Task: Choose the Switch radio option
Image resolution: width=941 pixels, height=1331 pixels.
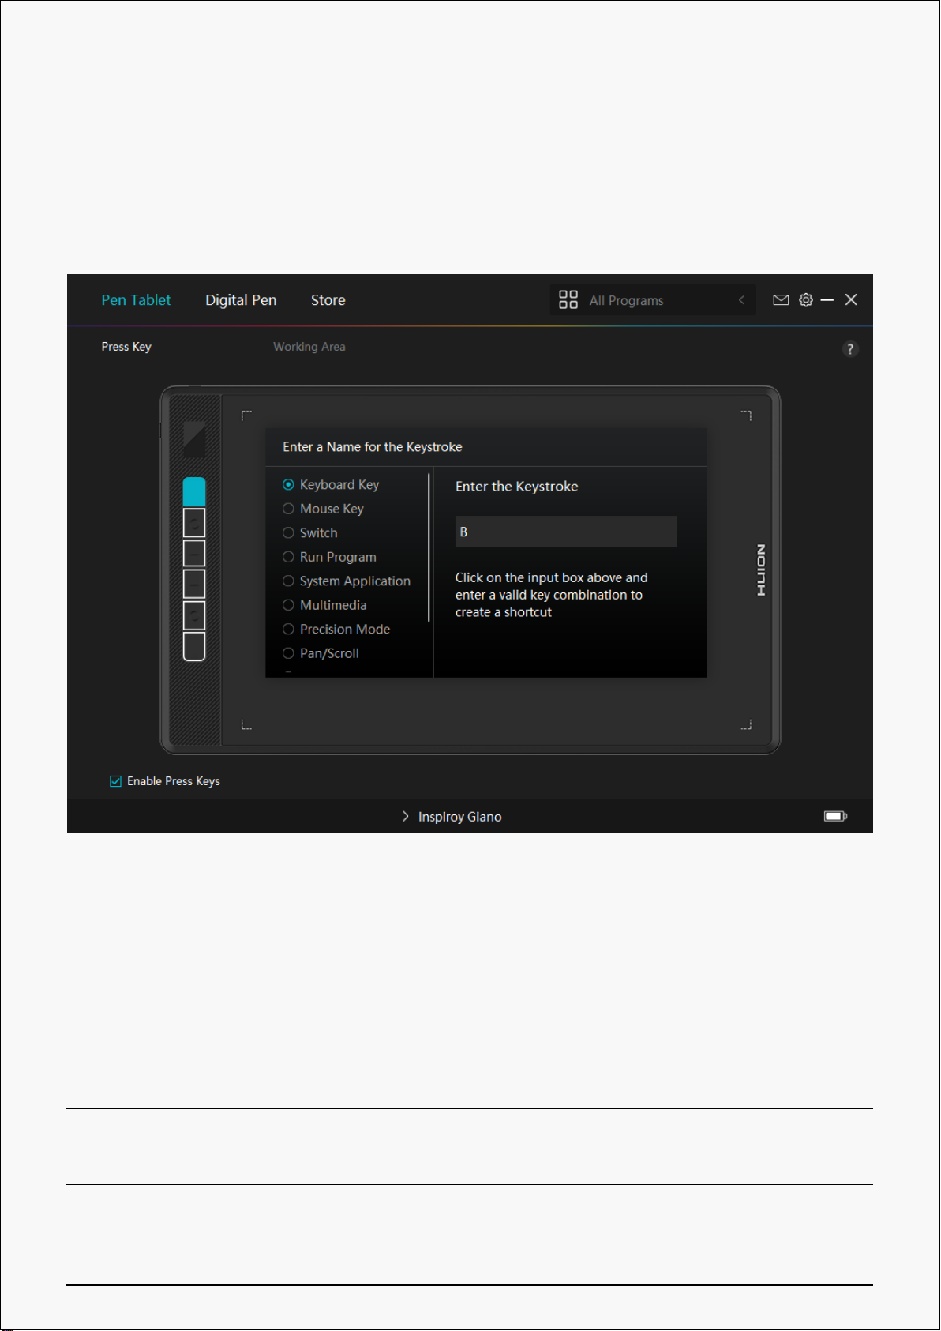Action: (x=310, y=533)
